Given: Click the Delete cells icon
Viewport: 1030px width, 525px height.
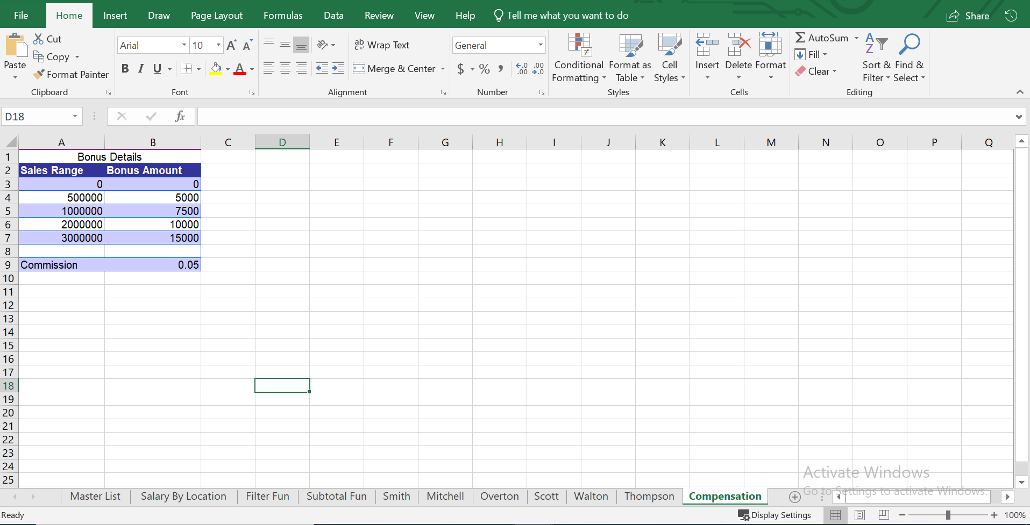Looking at the screenshot, I should (x=738, y=45).
